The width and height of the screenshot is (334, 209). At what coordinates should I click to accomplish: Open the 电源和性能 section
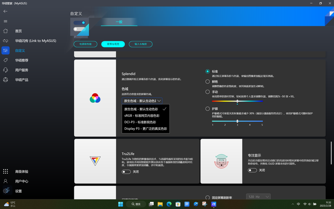pyautogui.click(x=85, y=44)
